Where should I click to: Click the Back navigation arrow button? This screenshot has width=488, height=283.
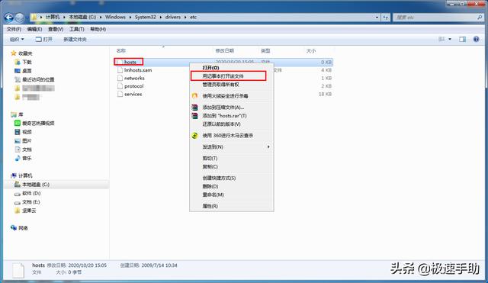(x=8, y=18)
